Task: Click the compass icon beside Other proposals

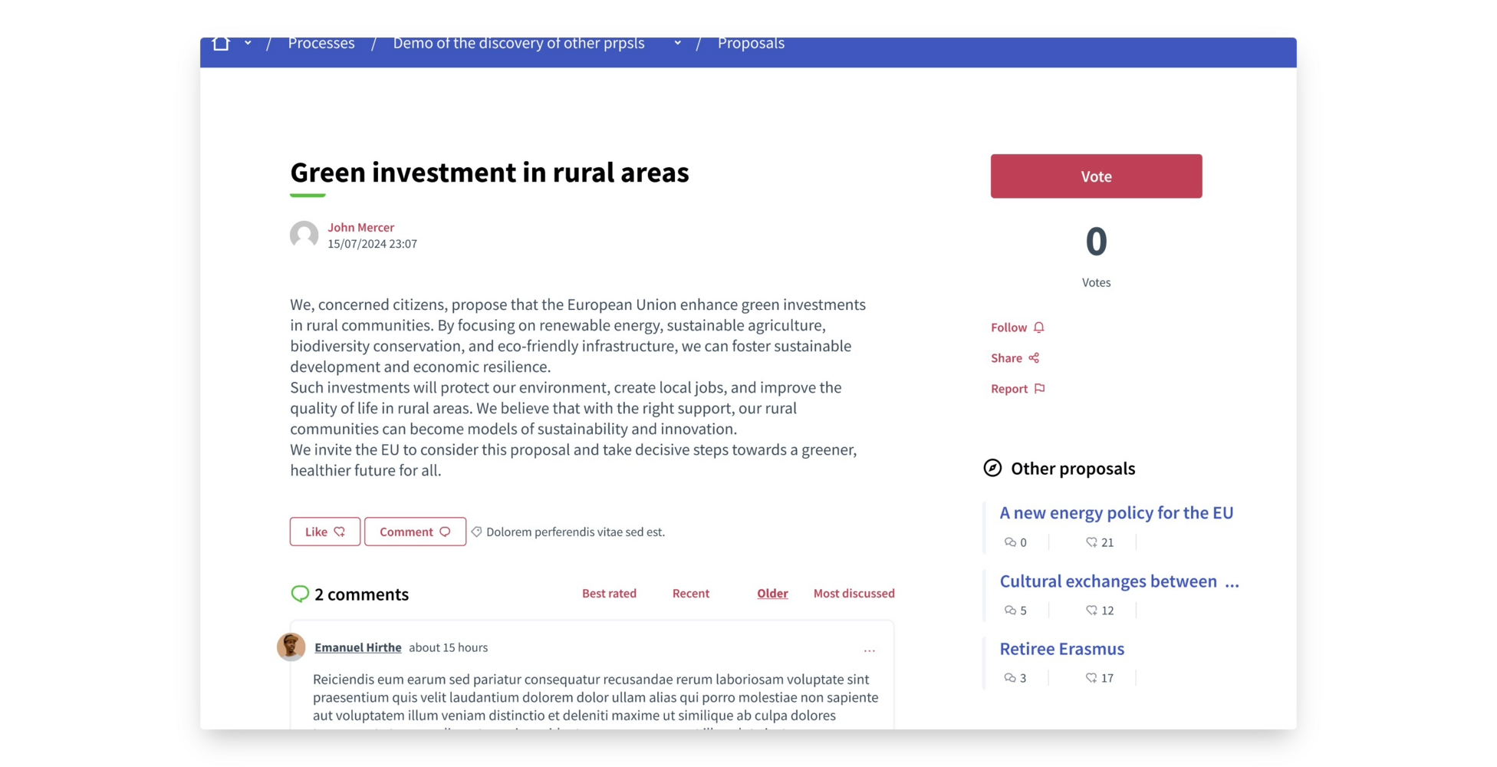Action: tap(992, 468)
